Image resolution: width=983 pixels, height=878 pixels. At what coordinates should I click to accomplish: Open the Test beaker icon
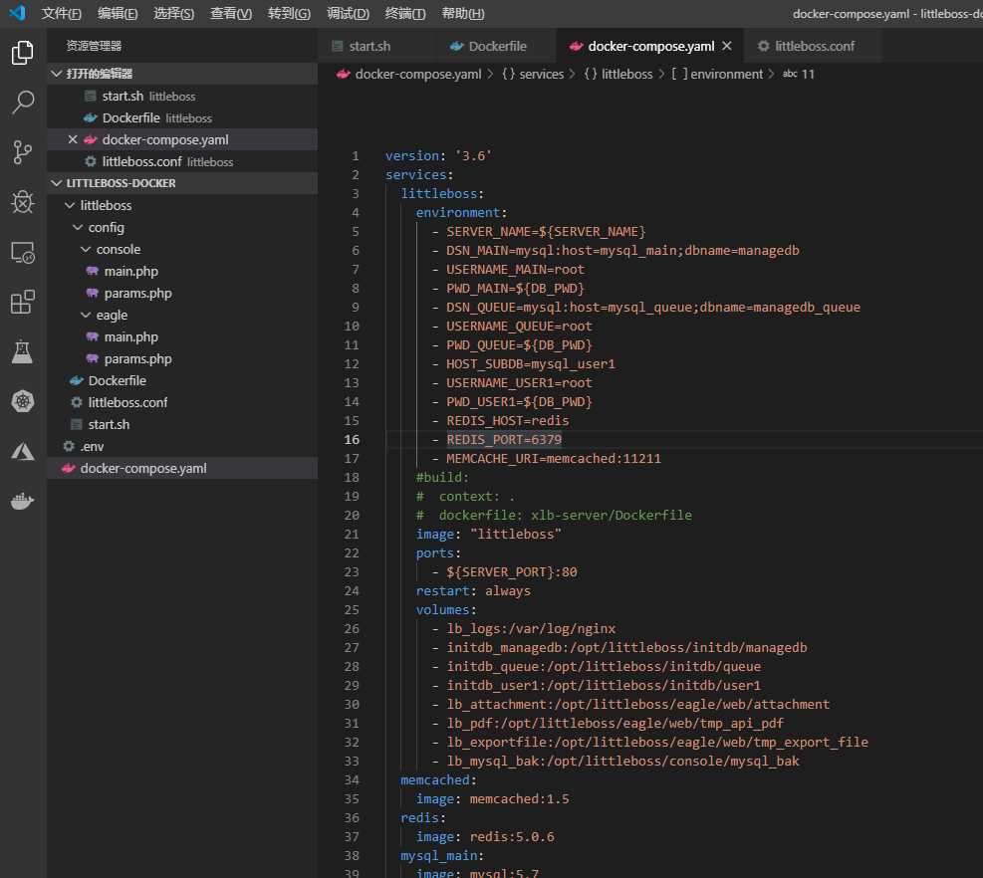23,351
